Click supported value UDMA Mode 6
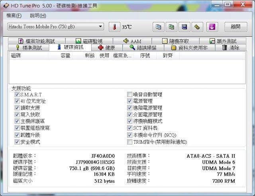This screenshot has width=255, height=196. point(219,162)
